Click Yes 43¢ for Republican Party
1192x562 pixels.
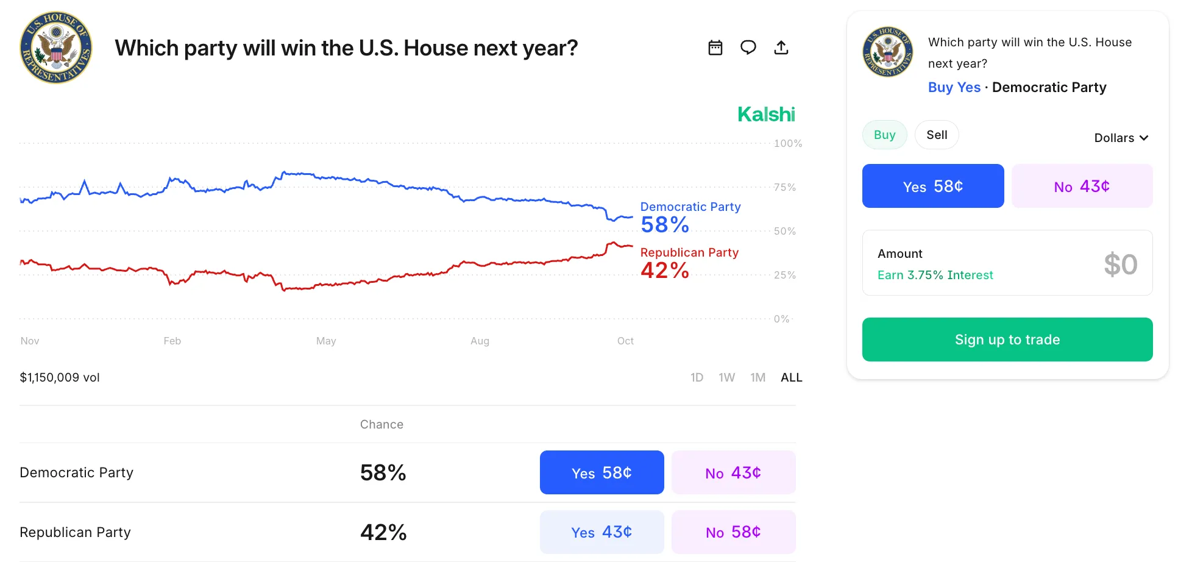601,532
